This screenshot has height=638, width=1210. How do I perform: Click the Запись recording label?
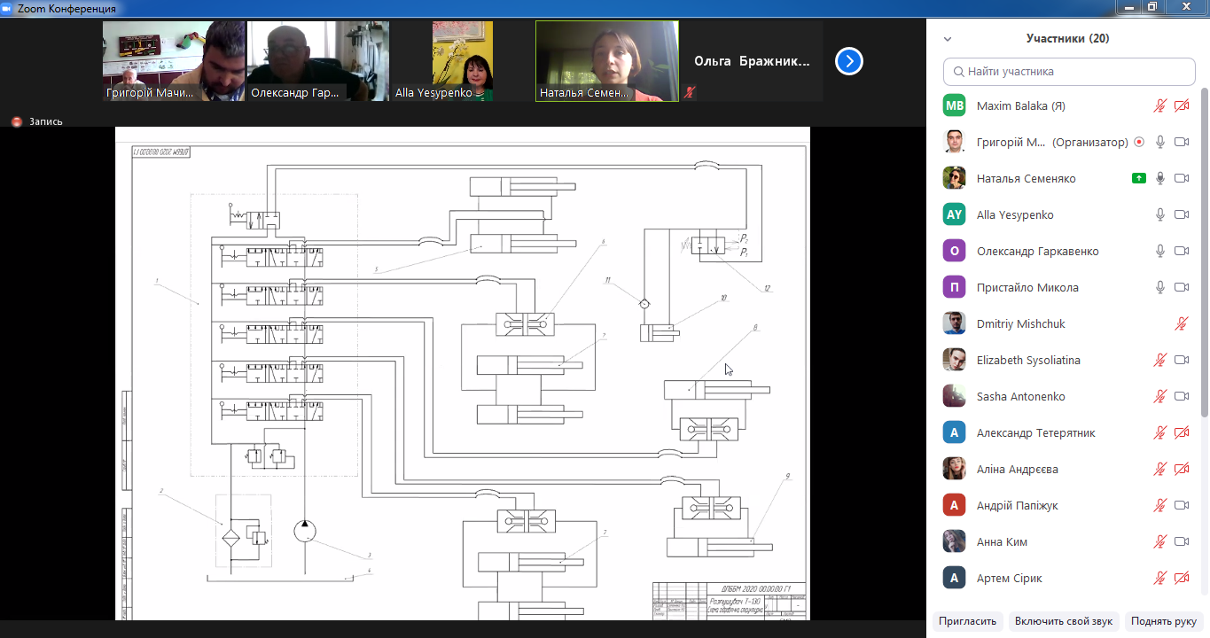(x=46, y=122)
